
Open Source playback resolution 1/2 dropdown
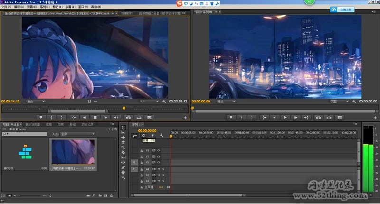click(149, 102)
